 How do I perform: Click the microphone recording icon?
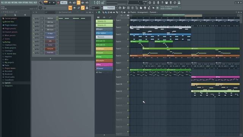[x=158, y=3]
